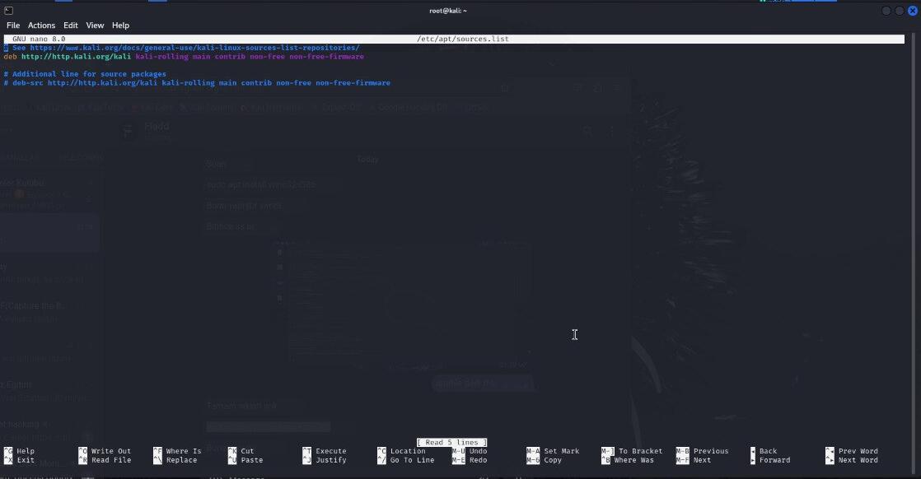Image resolution: width=921 pixels, height=479 pixels.
Task: Click the 'Where Was' nano shortcut
Action: click(633, 459)
